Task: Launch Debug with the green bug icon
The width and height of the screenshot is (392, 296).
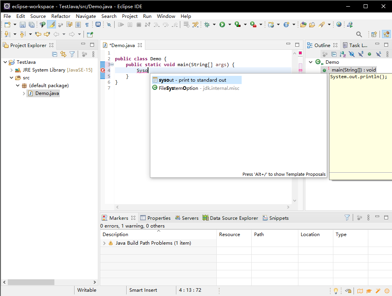Action: 207,25
